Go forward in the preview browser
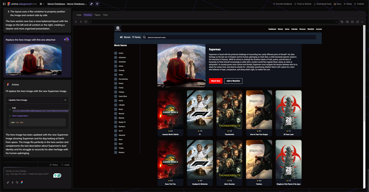 coord(81,22)
